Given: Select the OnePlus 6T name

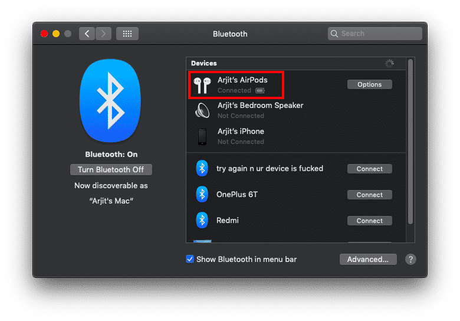Looking at the screenshot, I should click(236, 195).
